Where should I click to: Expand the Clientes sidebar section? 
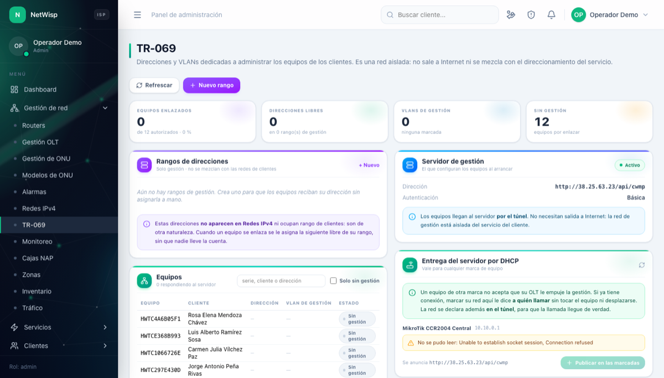[x=59, y=345]
